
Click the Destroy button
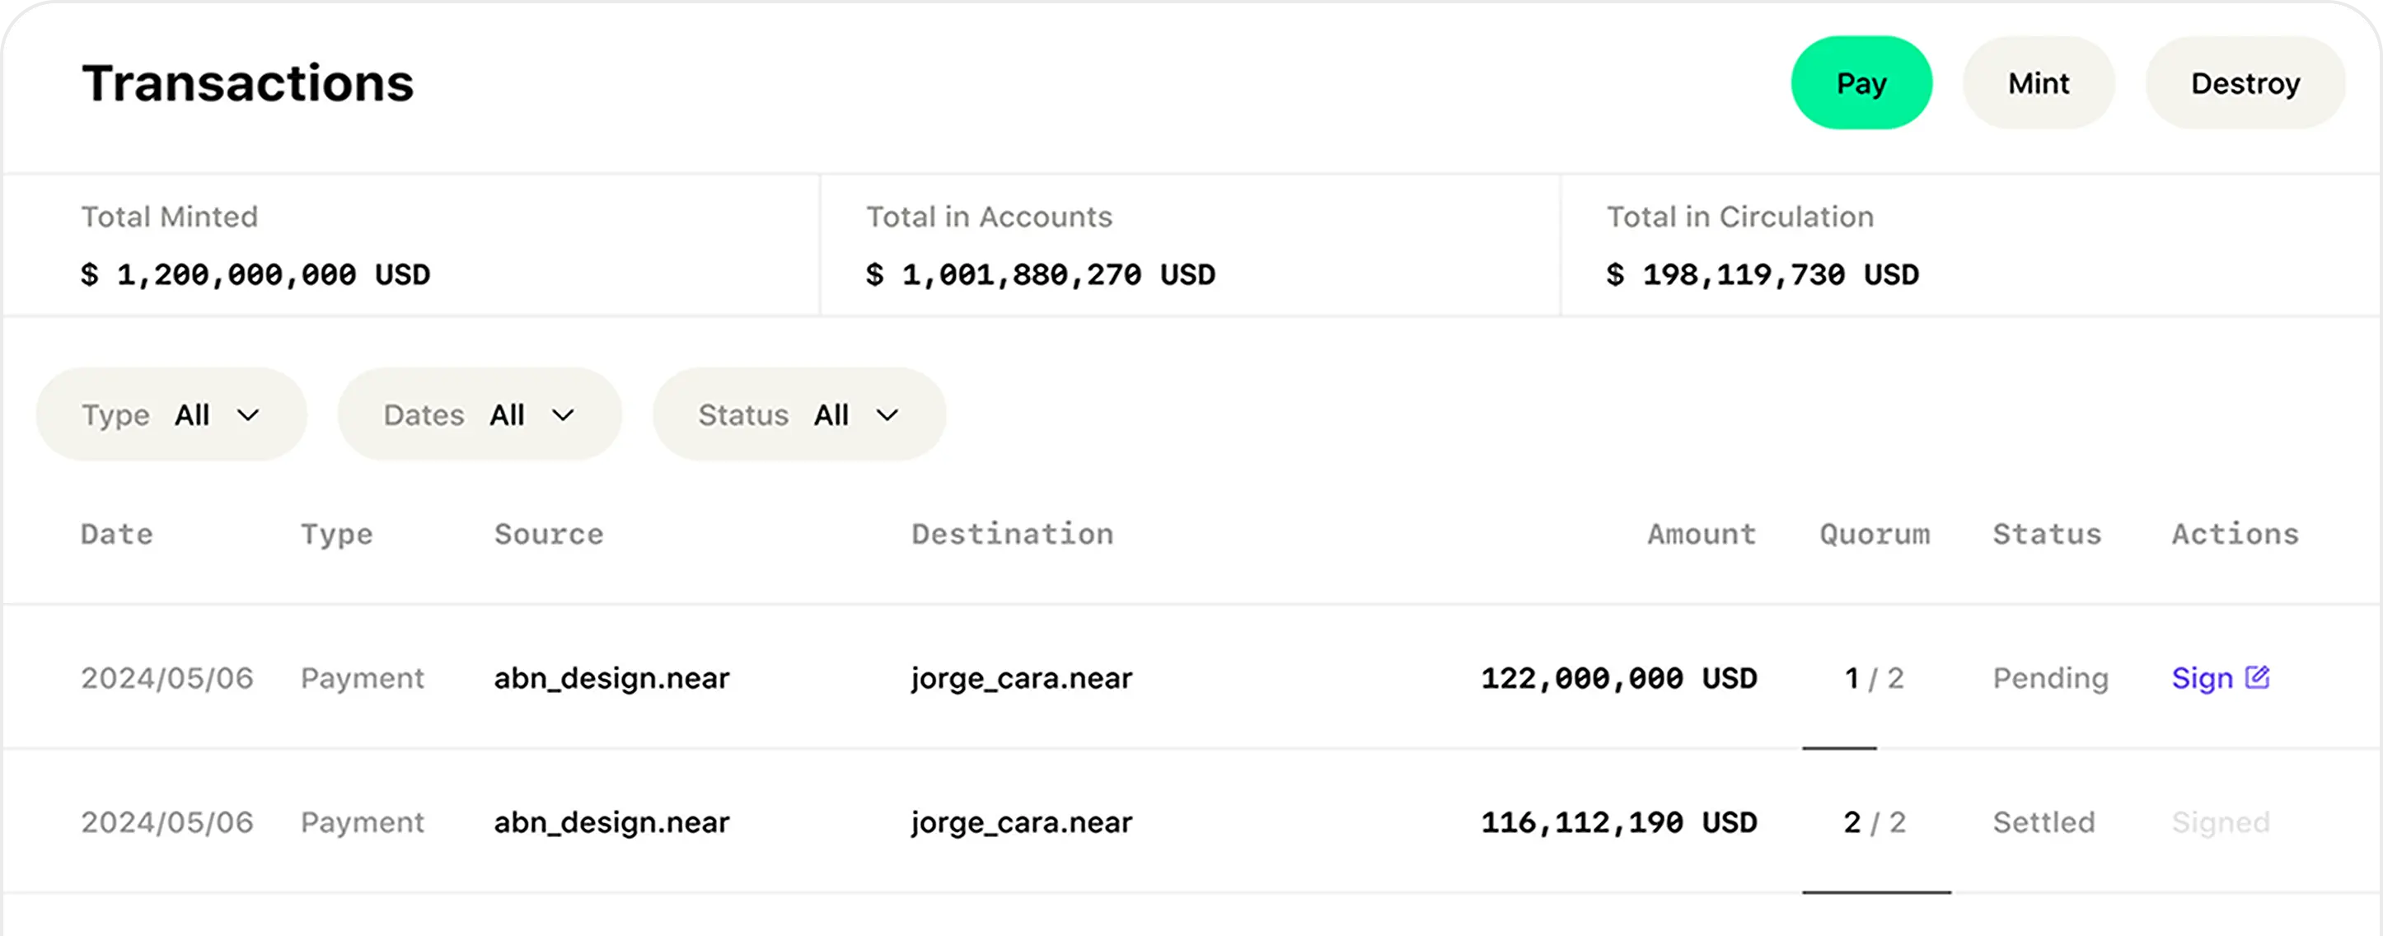click(2245, 83)
